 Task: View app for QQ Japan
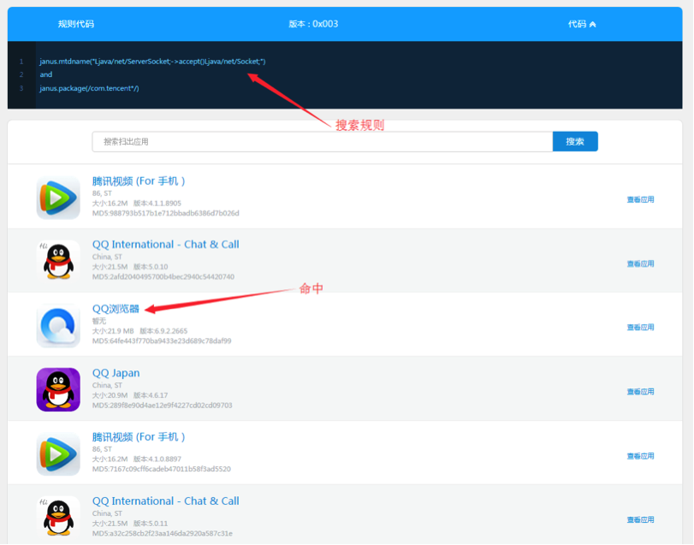click(640, 392)
